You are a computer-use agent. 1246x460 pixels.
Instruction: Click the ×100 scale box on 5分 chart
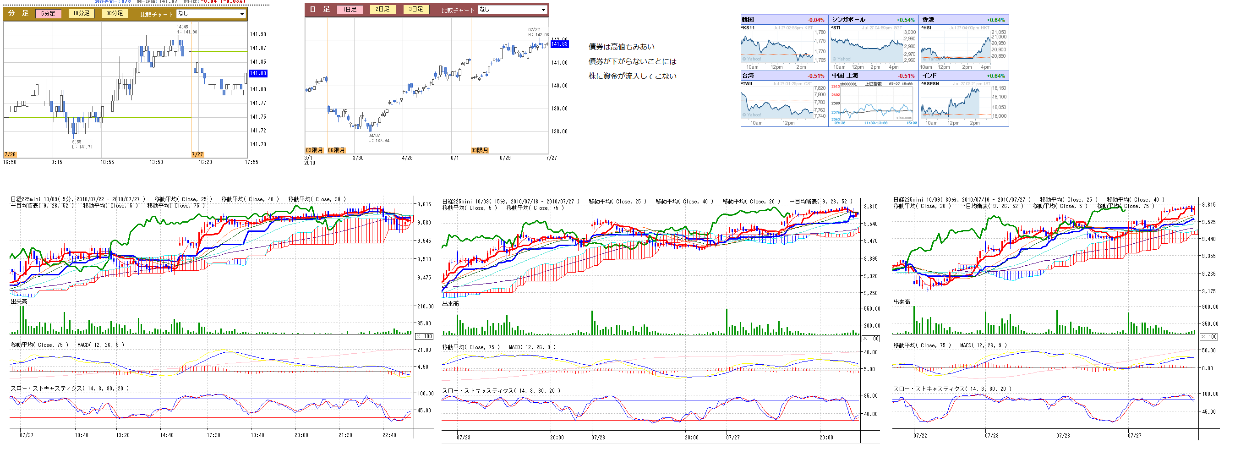point(424,336)
